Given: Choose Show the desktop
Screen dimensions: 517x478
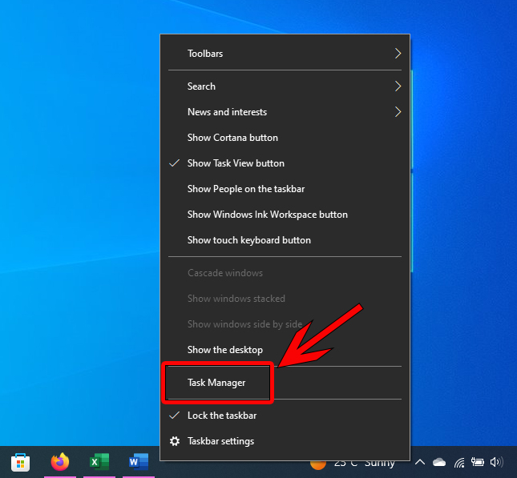Looking at the screenshot, I should [x=285, y=350].
